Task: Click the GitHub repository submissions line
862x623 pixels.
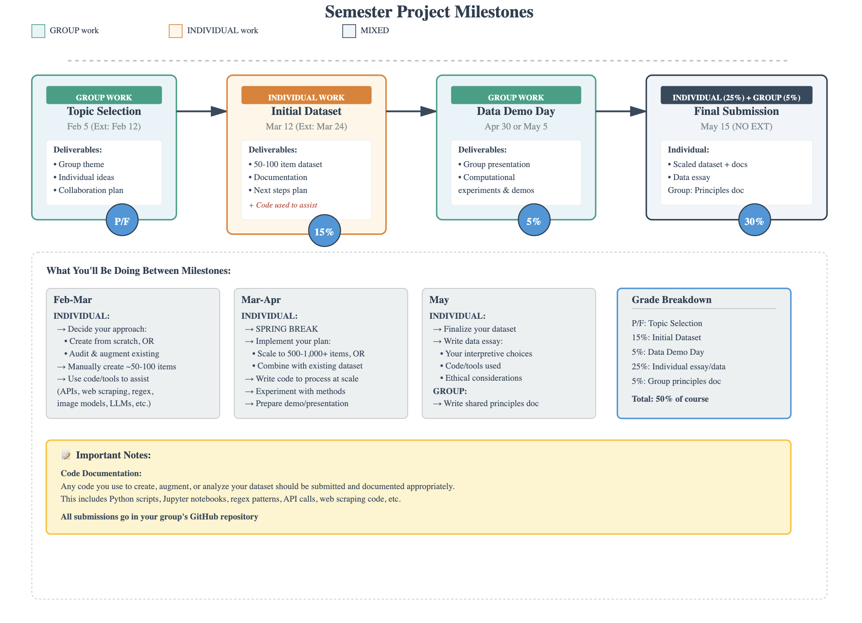Action: (159, 517)
